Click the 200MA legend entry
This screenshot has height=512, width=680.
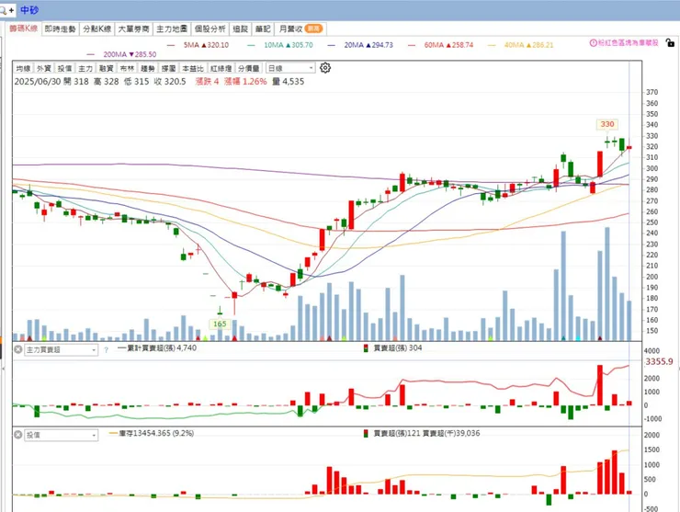pyautogui.click(x=122, y=54)
